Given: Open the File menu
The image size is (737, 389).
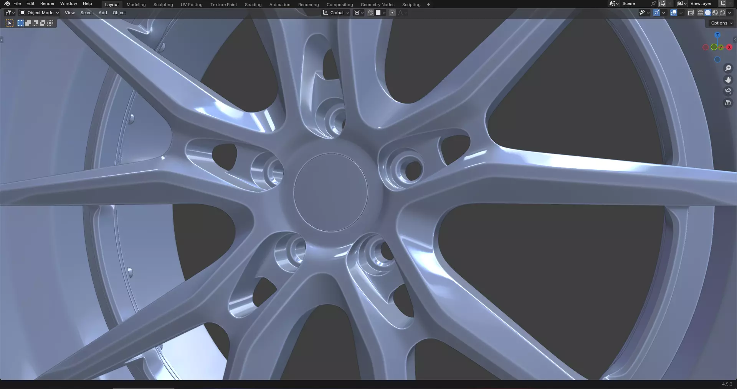Looking at the screenshot, I should tap(17, 3).
